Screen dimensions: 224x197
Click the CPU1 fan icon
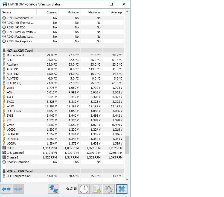[x=4, y=148]
